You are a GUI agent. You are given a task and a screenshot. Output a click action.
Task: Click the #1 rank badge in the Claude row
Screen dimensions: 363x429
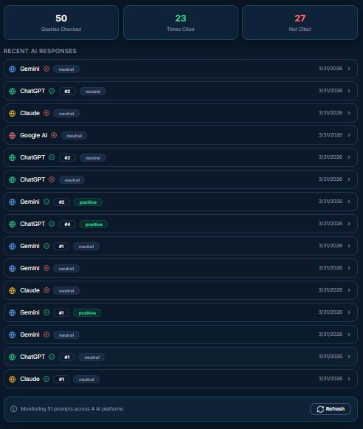[61, 380]
